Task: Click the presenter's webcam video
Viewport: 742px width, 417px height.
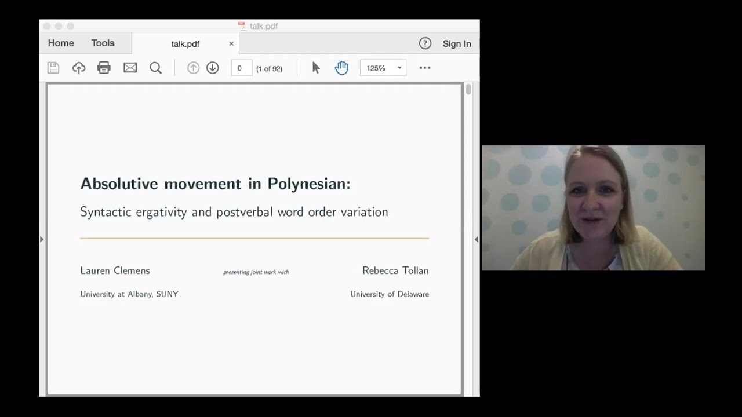Action: 594,208
